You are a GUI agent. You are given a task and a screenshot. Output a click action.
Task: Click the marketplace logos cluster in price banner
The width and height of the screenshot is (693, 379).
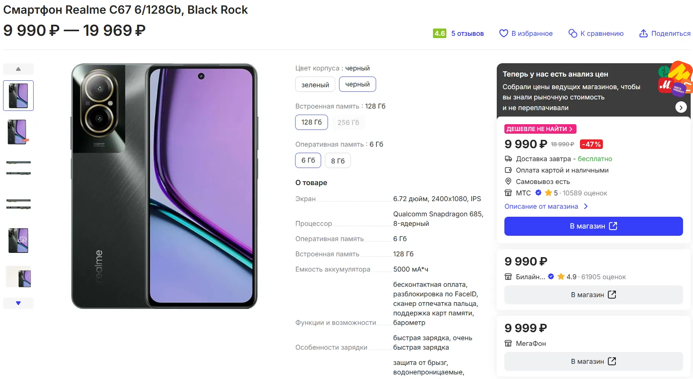pyautogui.click(x=675, y=79)
